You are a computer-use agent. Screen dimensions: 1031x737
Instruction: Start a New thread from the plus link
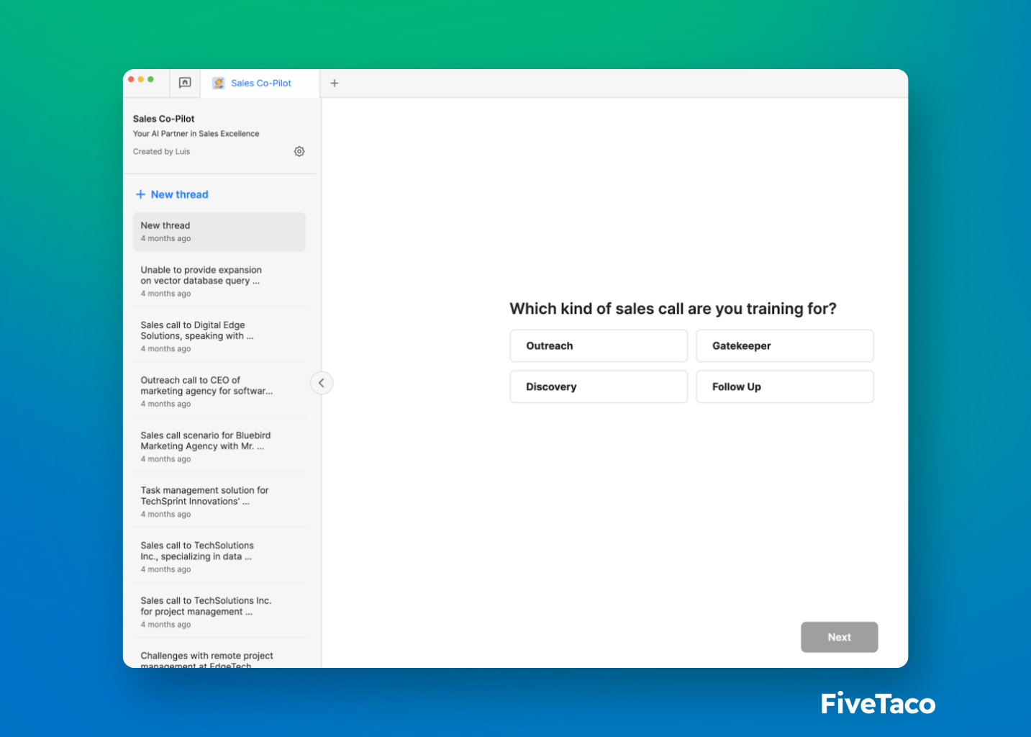tap(172, 194)
